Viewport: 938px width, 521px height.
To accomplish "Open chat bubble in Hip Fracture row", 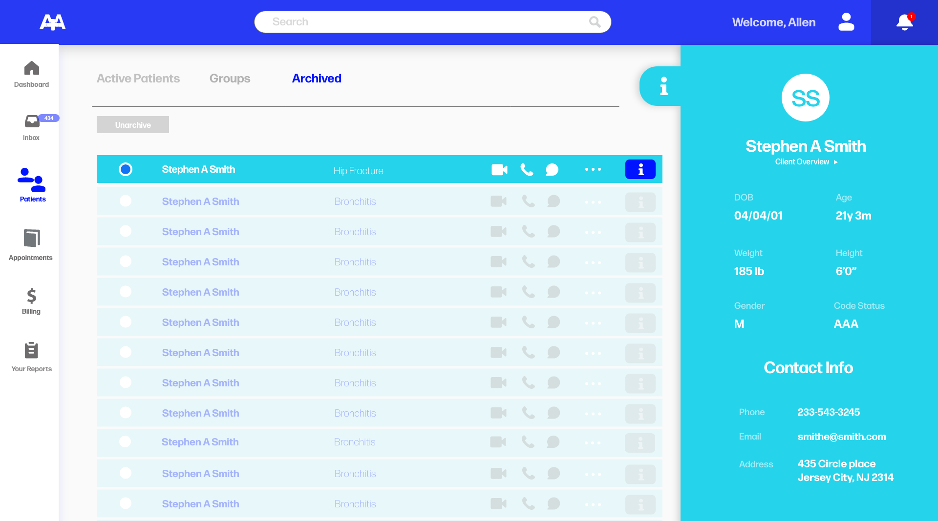I will (x=552, y=169).
